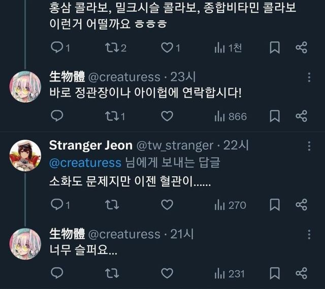Like the 바로 정관장 tweet
Image resolution: width=325 pixels, height=289 pixels.
tap(167, 116)
